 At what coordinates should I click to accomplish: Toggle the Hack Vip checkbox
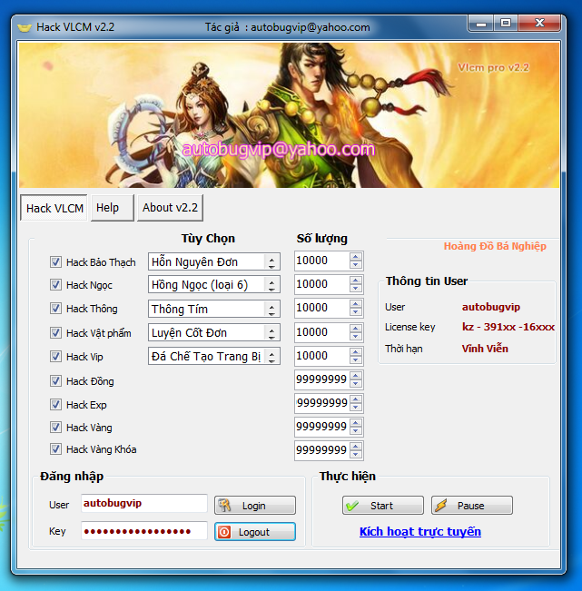(55, 356)
